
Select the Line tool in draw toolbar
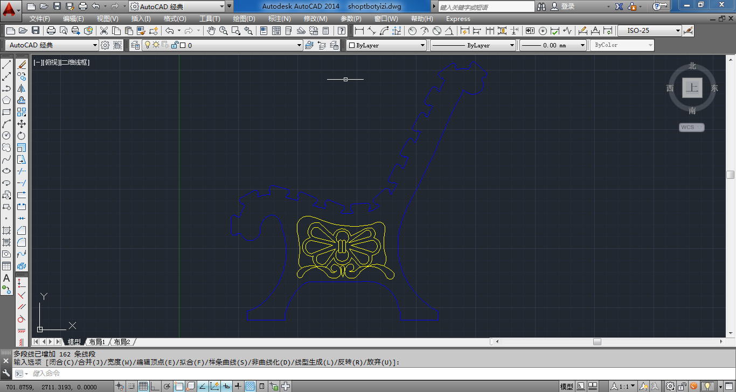tap(6, 65)
